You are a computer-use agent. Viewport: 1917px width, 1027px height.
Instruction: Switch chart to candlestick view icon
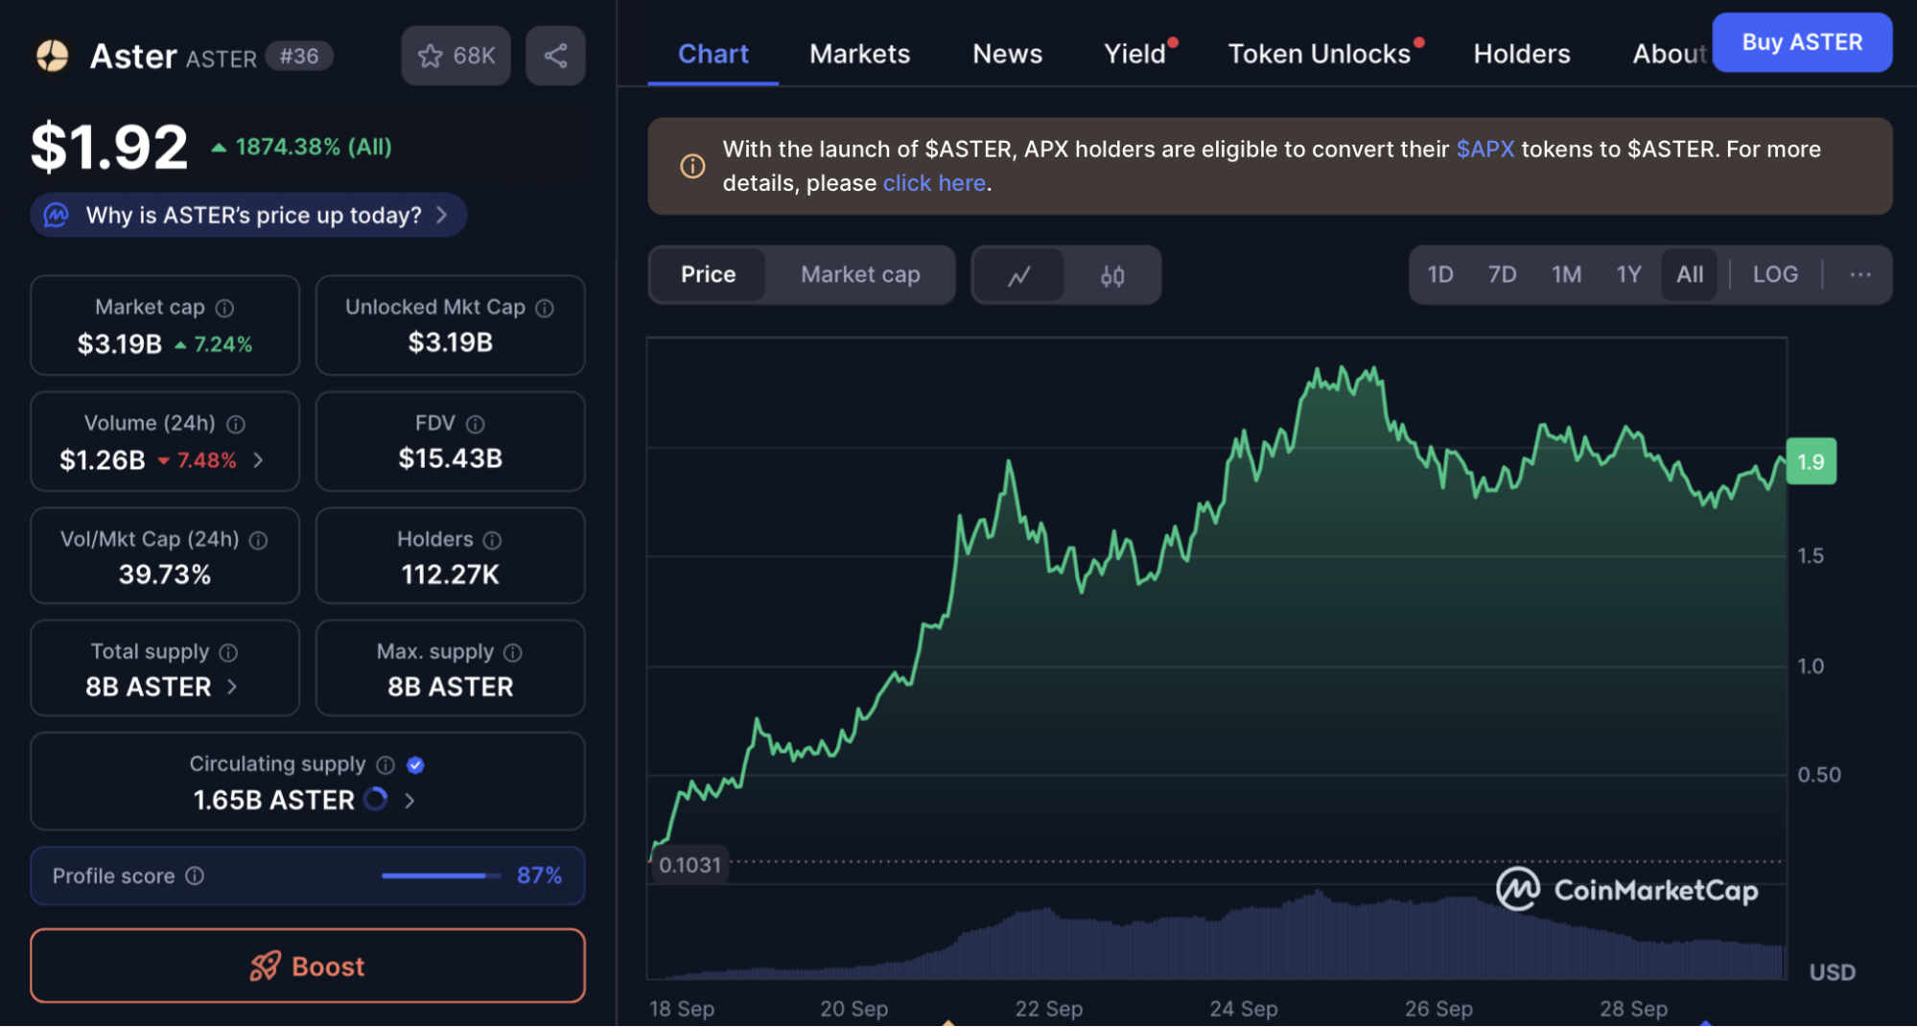click(x=1113, y=275)
